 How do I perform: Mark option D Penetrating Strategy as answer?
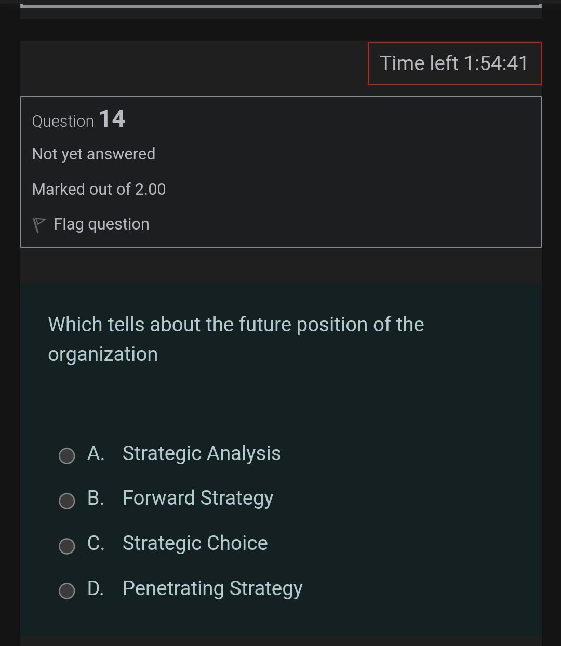tap(66, 591)
